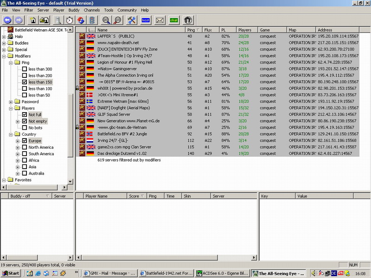371x278 pixels.
Task: Open the hammer and wrench options icon
Action: click(x=131, y=20)
